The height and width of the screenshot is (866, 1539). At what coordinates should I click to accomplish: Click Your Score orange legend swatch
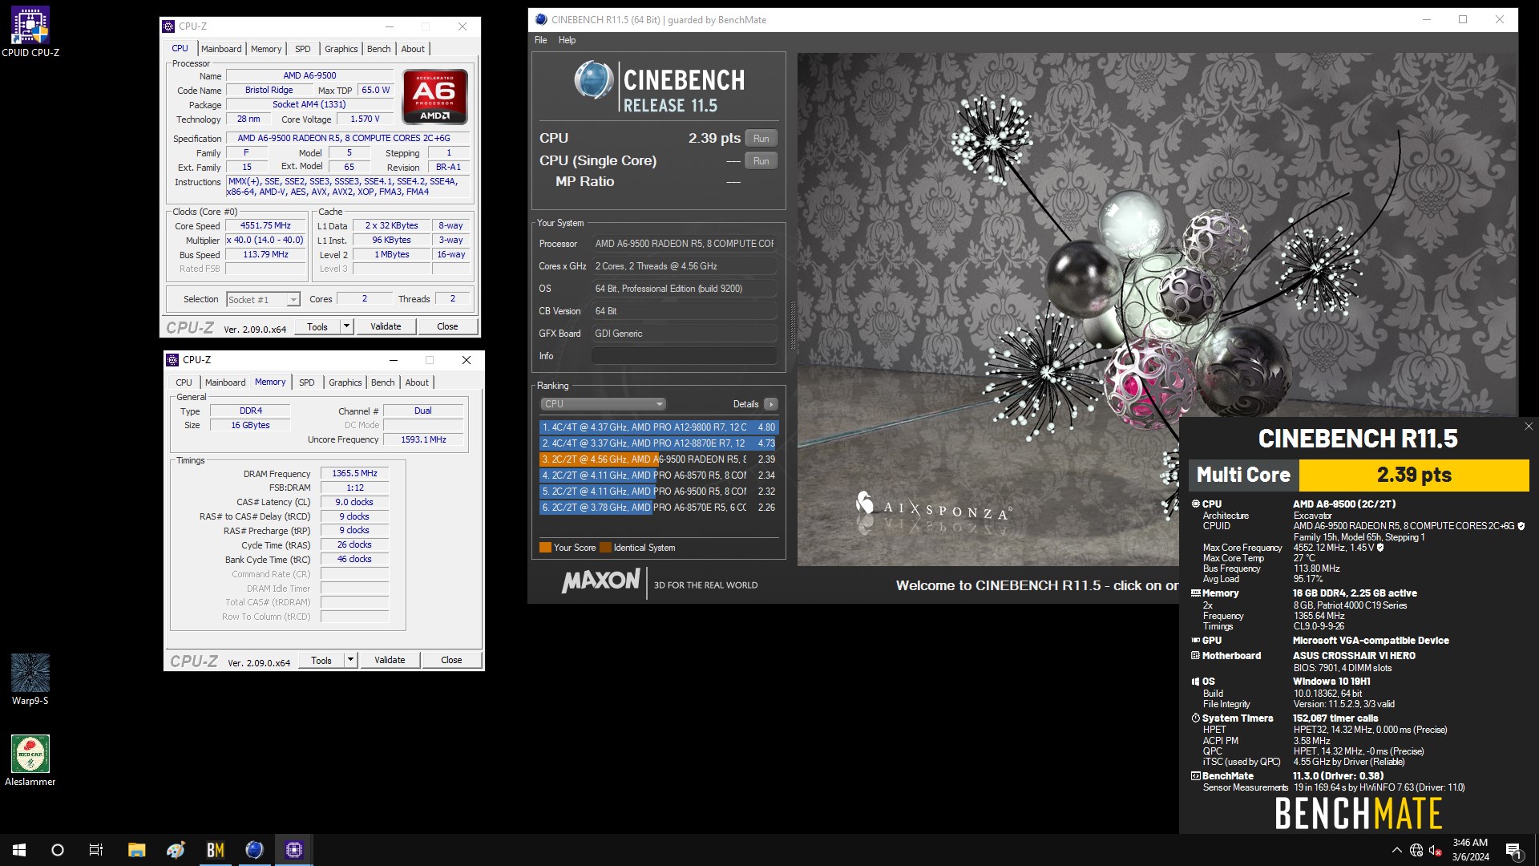coord(545,548)
